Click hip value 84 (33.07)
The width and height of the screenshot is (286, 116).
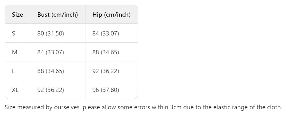coord(106,33)
